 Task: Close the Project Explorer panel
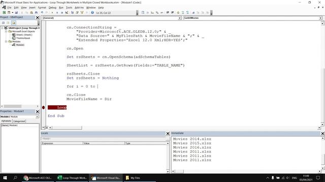(x=38, y=18)
